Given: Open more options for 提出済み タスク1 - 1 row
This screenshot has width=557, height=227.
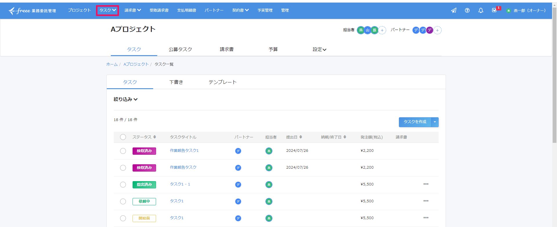Looking at the screenshot, I should click(426, 184).
